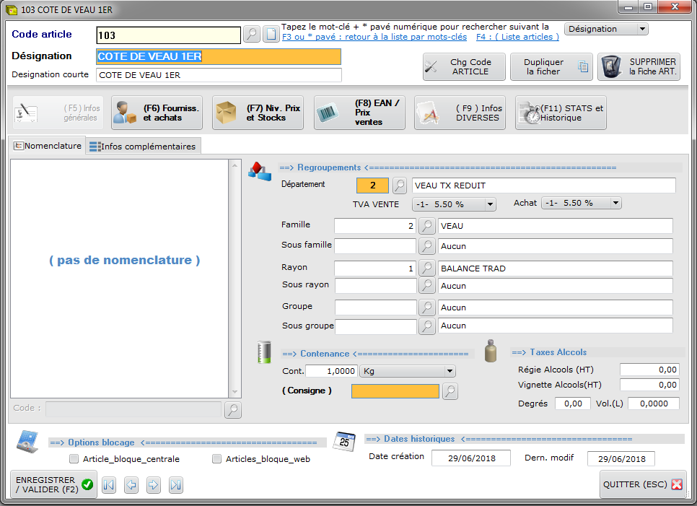Open the Département lookup magnifier
Screen dimensions: 697x506
tap(399, 186)
